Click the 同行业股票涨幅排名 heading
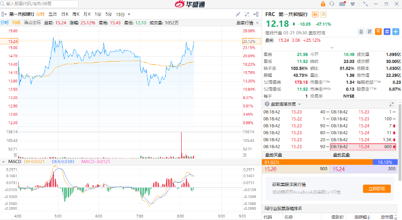 click(x=283, y=208)
